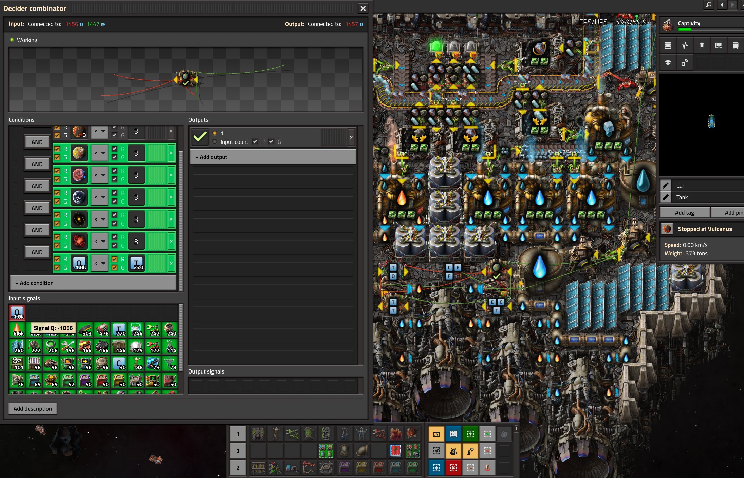Open the bonuses upload-arrow icon
This screenshot has width=744, height=478.
702,45
